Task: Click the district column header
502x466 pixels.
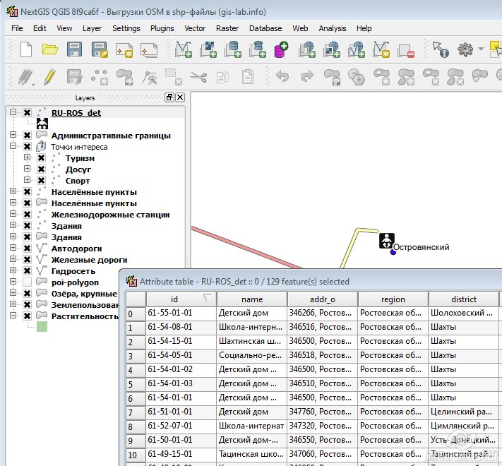Action: tap(464, 299)
